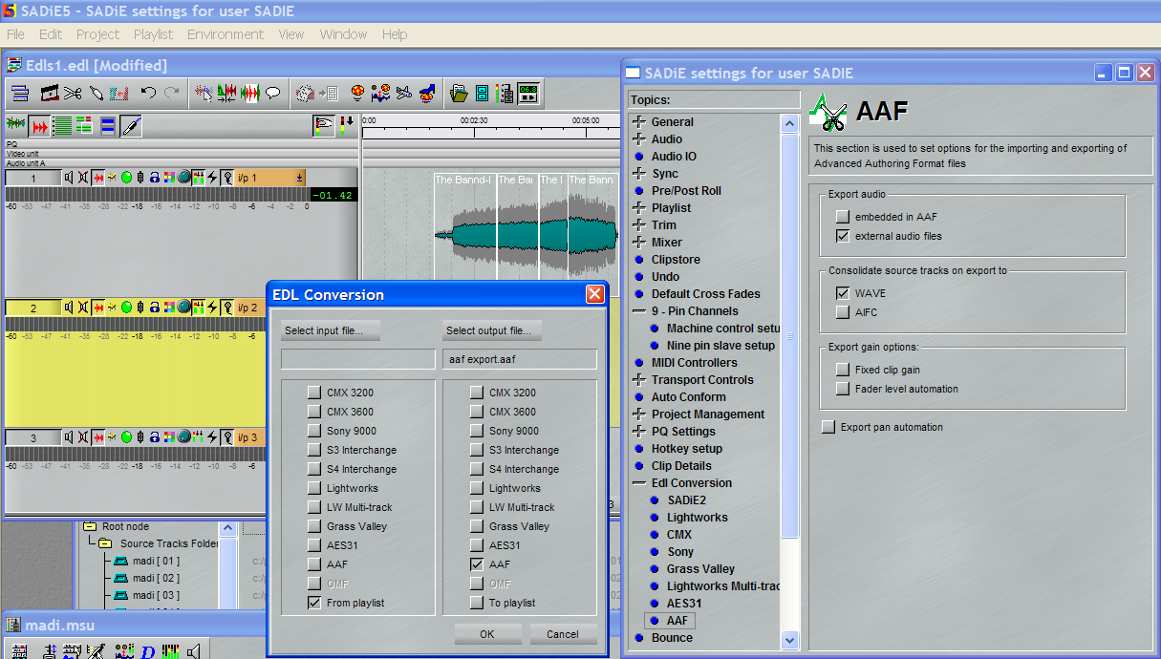Open the File menu
Viewport: 1161px width, 659px height.
[x=15, y=34]
